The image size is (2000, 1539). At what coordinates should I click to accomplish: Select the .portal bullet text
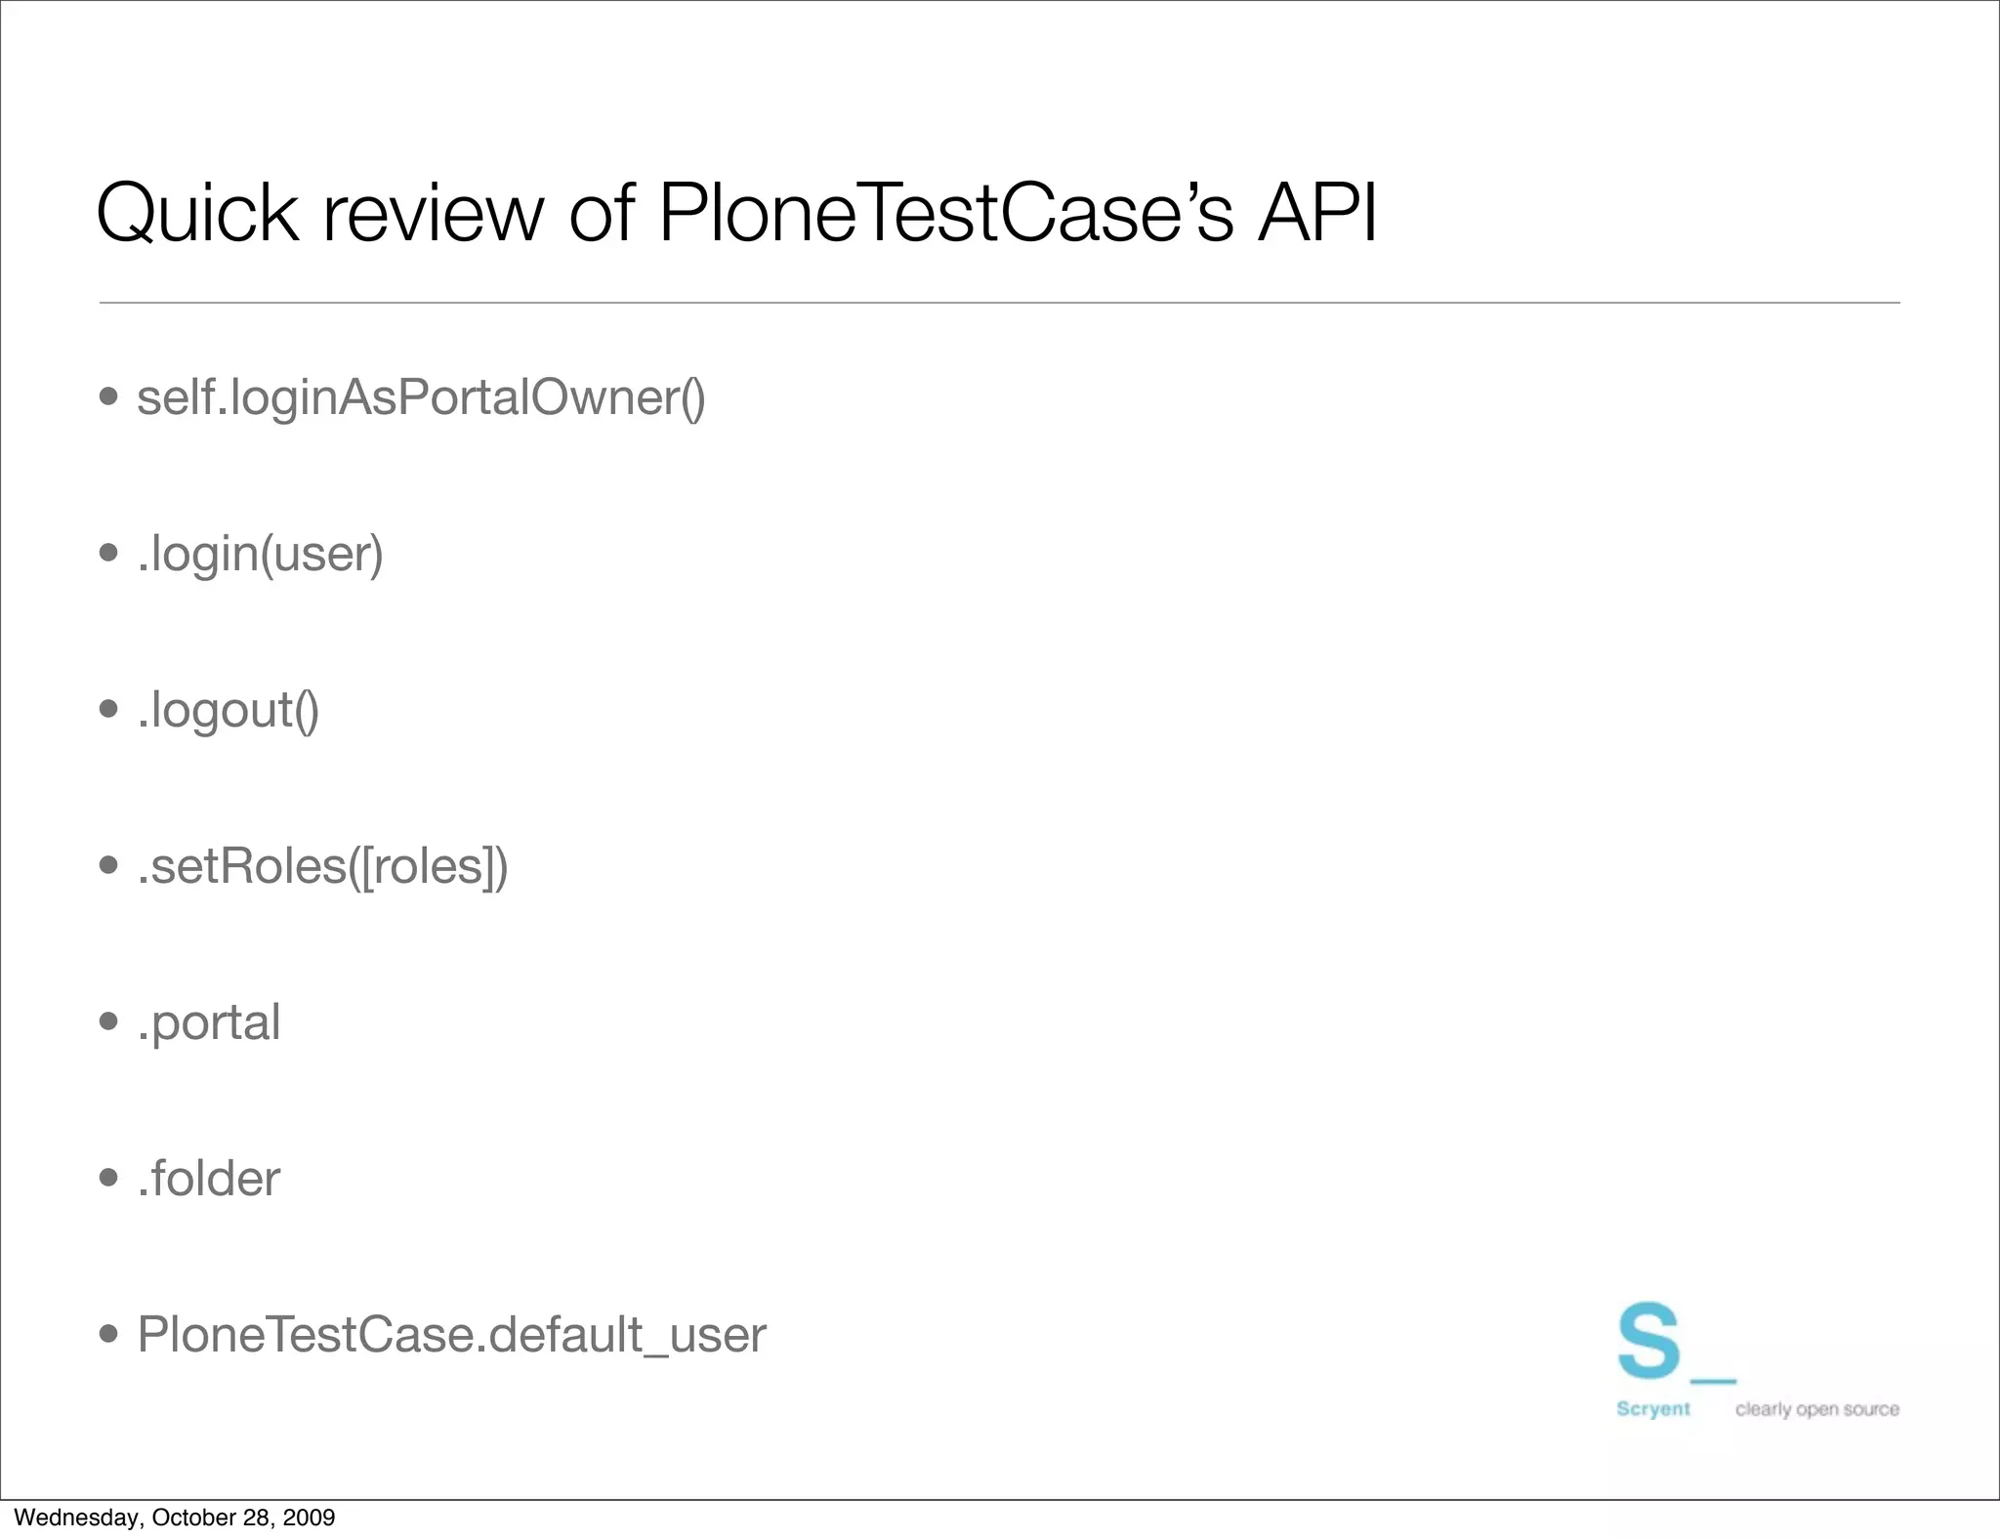click(209, 1022)
